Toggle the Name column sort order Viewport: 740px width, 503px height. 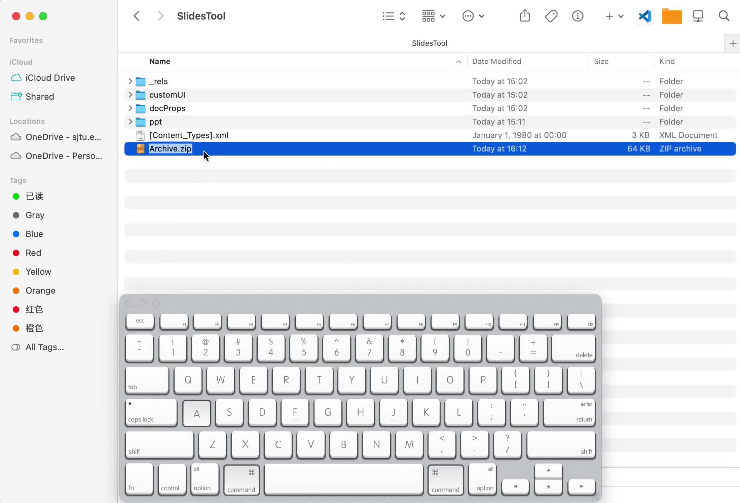coord(159,61)
